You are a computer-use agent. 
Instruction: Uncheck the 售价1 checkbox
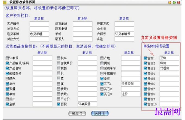pyautogui.click(x=145, y=58)
